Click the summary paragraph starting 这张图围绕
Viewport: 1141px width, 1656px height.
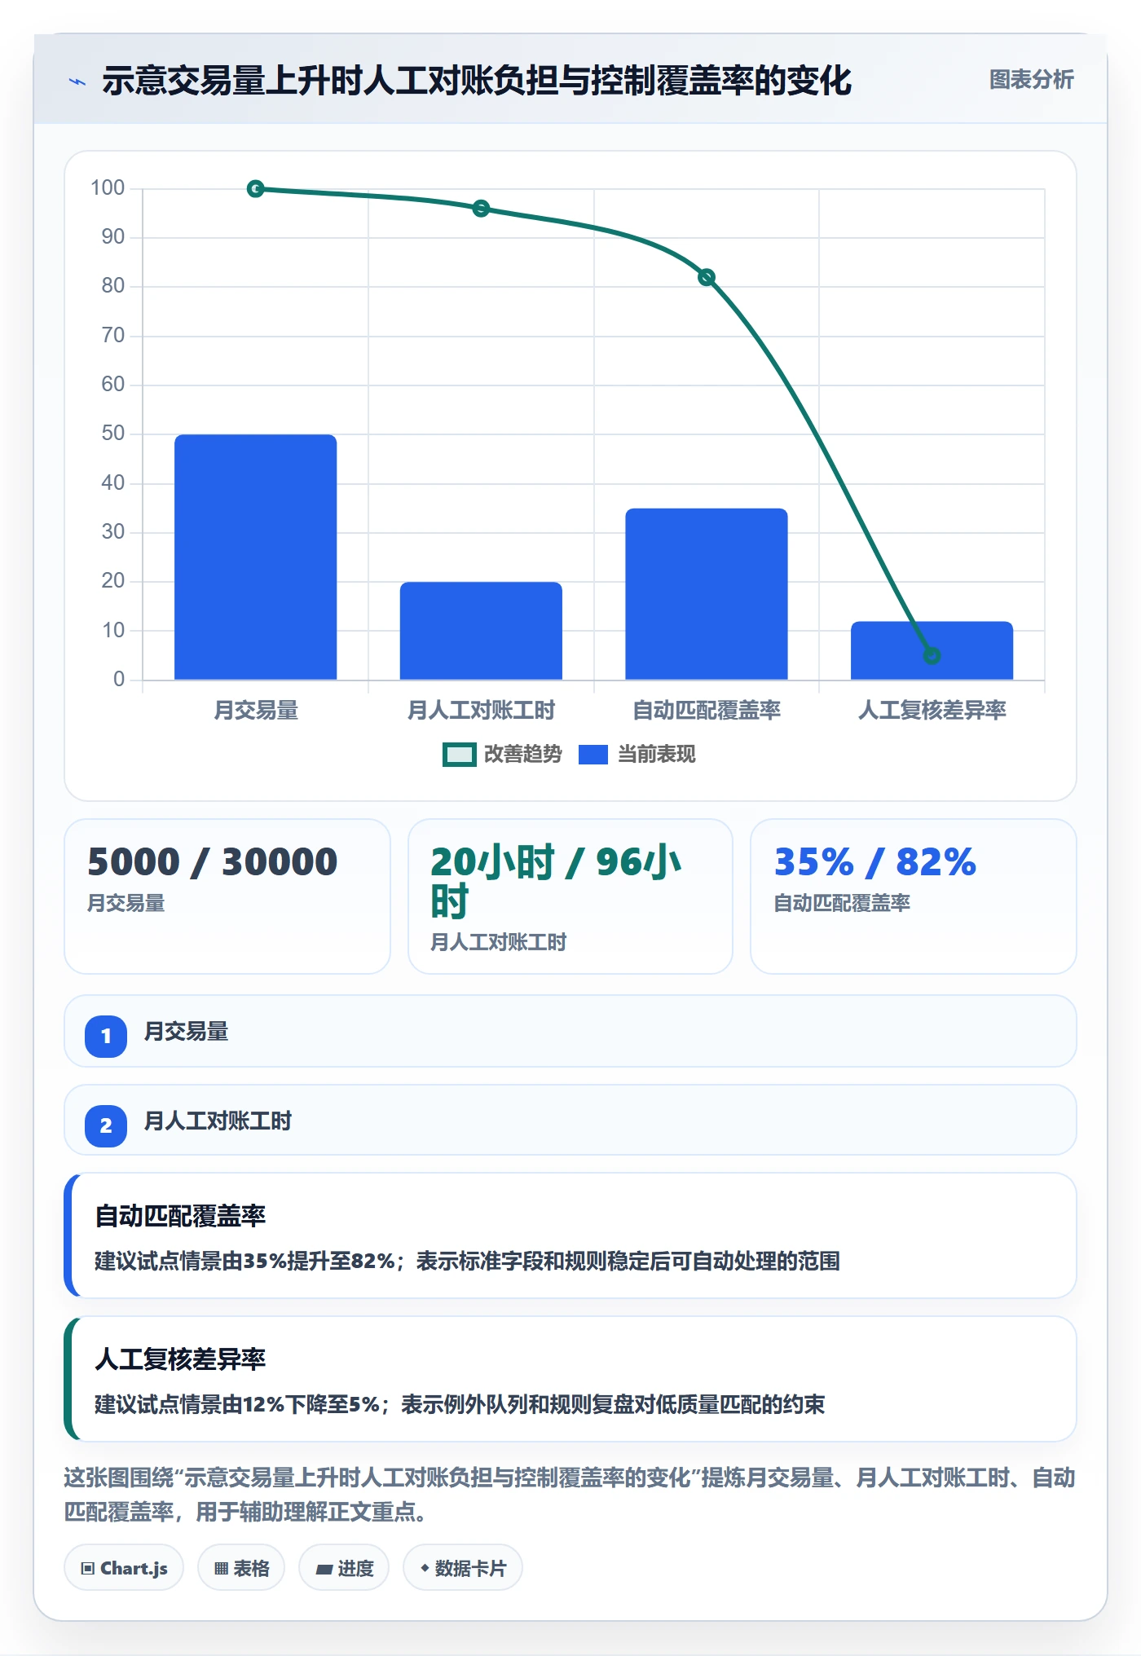pos(570,1495)
